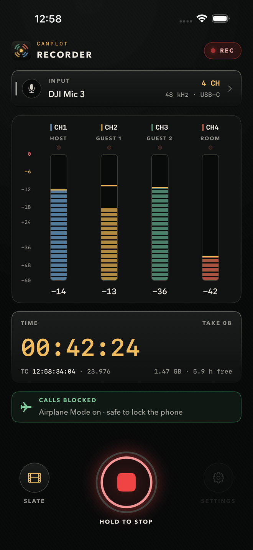The image size is (253, 550).
Task: Tap the 5.9 h free storage readout
Action: [x=212, y=371]
